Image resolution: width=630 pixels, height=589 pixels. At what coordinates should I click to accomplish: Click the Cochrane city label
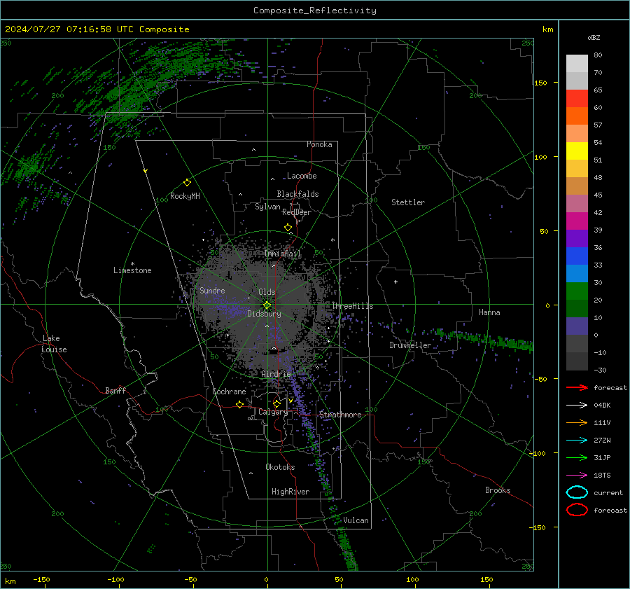[229, 391]
